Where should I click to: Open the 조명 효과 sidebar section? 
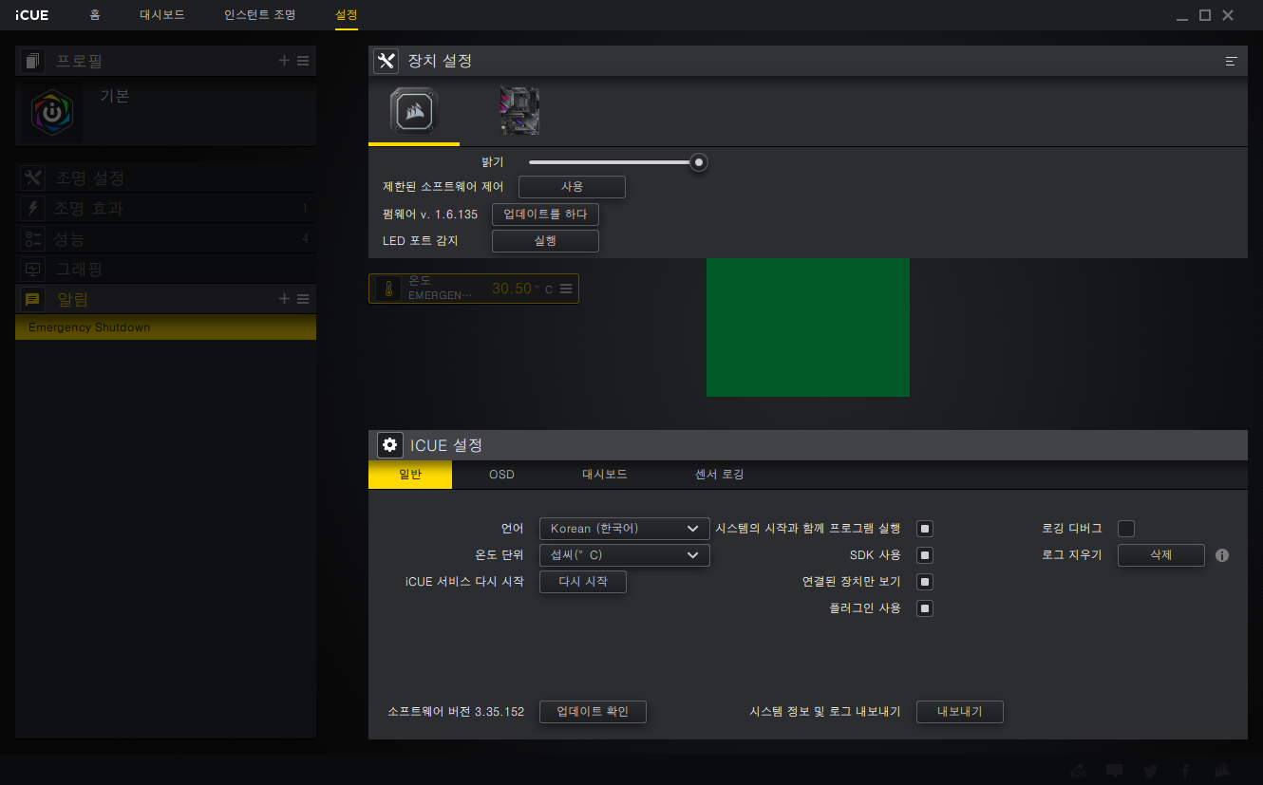click(166, 208)
